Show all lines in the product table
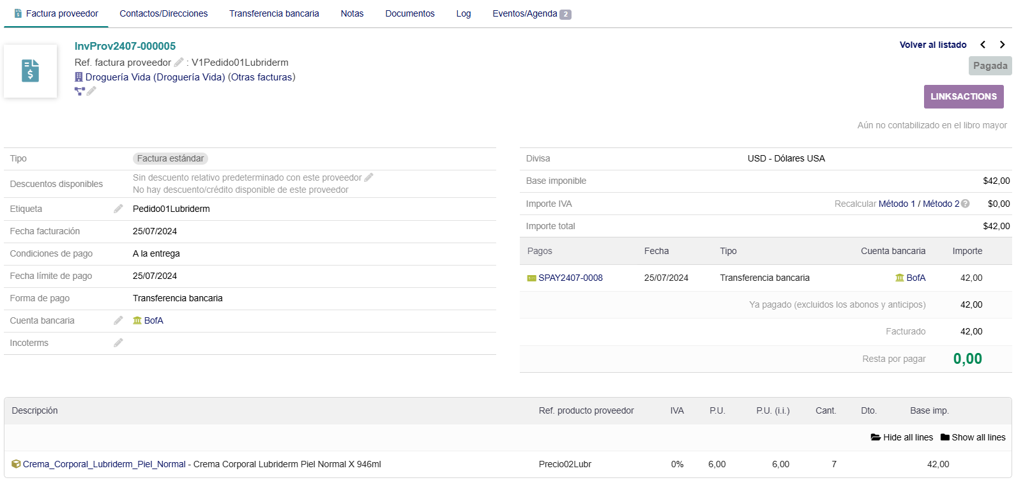The height and width of the screenshot is (480, 1016). click(x=973, y=437)
